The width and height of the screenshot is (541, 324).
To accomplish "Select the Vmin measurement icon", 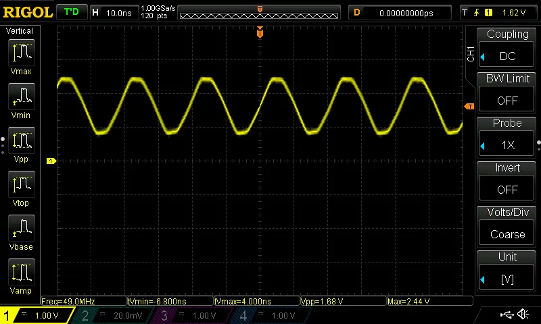I will pyautogui.click(x=21, y=97).
